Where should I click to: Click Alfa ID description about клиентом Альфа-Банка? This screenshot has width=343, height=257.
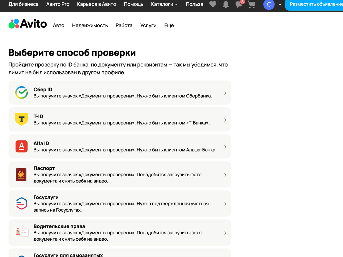click(x=125, y=150)
